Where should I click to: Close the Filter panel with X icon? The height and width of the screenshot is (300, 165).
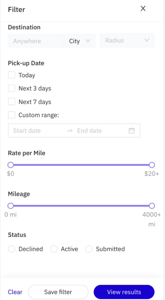tap(143, 9)
